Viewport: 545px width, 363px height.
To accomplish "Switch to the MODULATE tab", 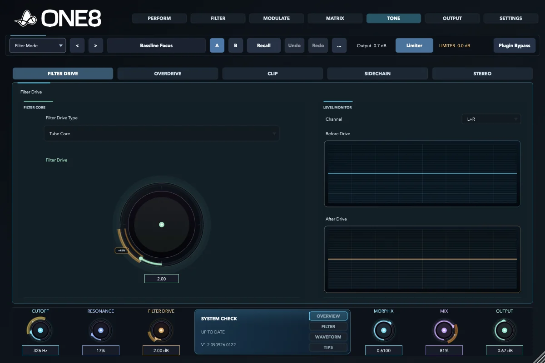I will click(277, 18).
